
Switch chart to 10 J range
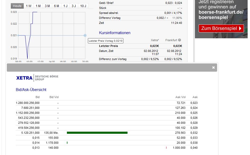(83, 6)
